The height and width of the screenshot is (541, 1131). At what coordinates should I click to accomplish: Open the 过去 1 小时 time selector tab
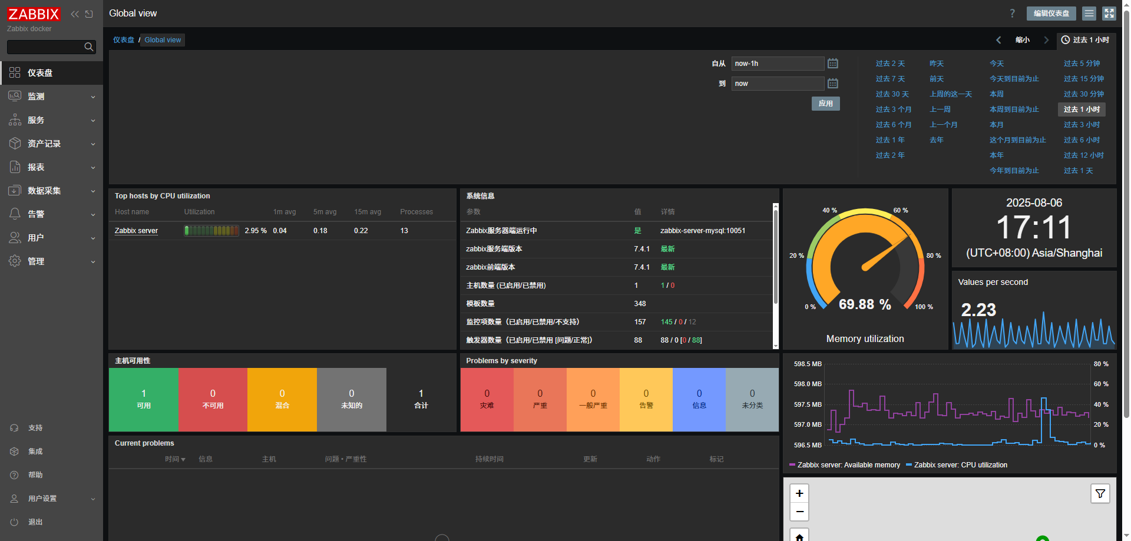click(1086, 40)
